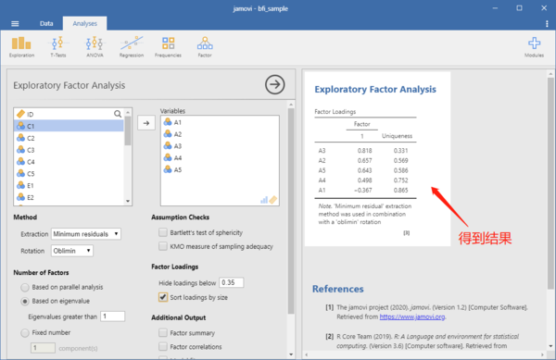Open the Extraction method dropdown
This screenshot has height=360, width=556.
[x=86, y=234]
